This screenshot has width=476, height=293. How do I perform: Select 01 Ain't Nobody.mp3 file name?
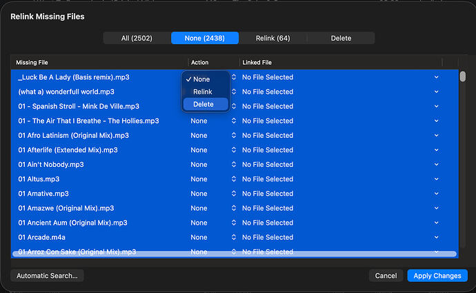(x=51, y=164)
